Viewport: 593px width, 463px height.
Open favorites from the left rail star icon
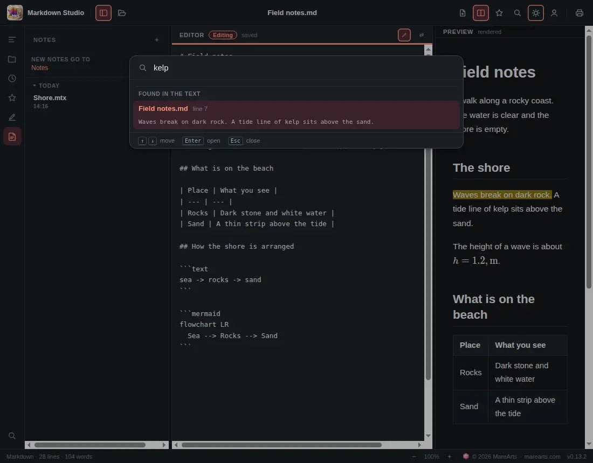click(12, 98)
